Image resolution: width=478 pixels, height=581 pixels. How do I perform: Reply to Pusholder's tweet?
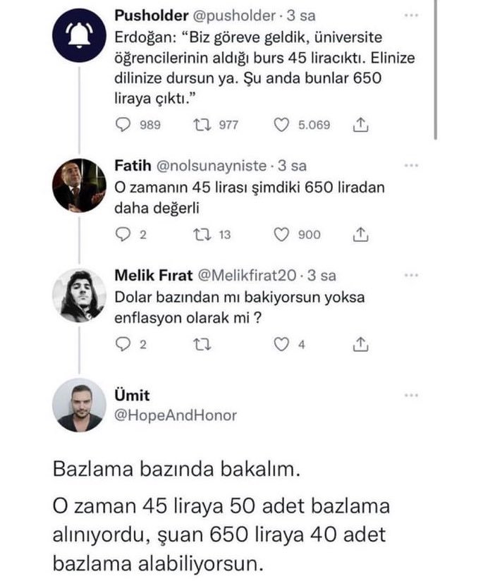[123, 125]
